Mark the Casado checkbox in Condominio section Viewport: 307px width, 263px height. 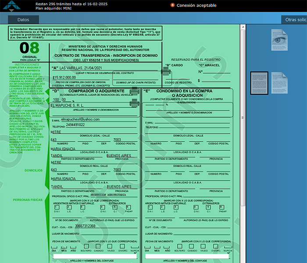tap(192, 247)
